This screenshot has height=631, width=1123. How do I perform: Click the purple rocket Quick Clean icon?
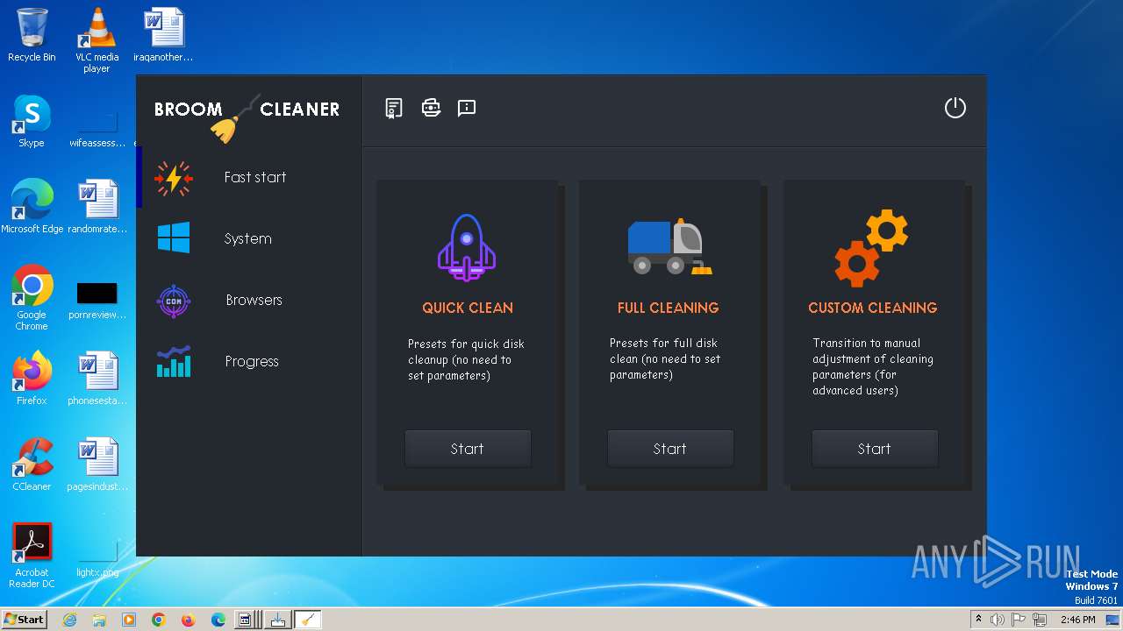(x=467, y=247)
